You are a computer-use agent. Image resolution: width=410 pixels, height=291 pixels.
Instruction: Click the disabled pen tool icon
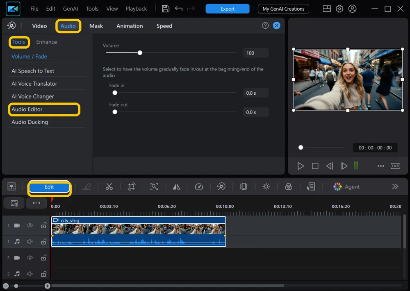[x=87, y=186]
